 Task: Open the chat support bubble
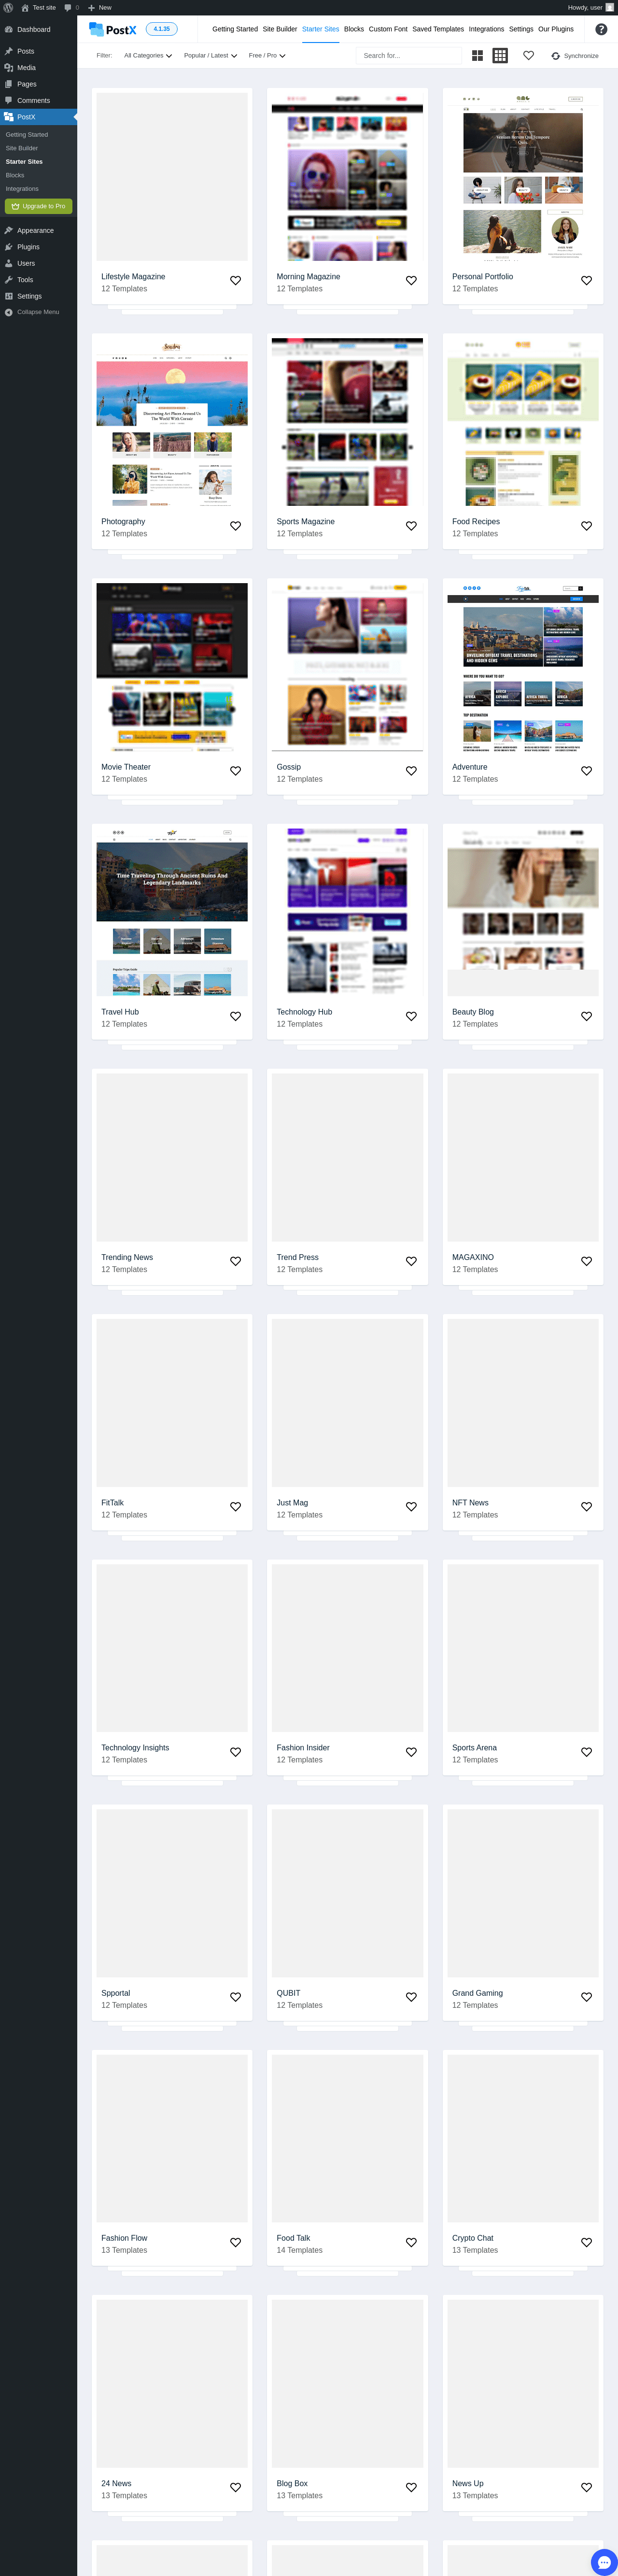(604, 2562)
